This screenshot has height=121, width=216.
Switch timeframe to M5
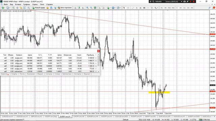(x=165, y=8)
